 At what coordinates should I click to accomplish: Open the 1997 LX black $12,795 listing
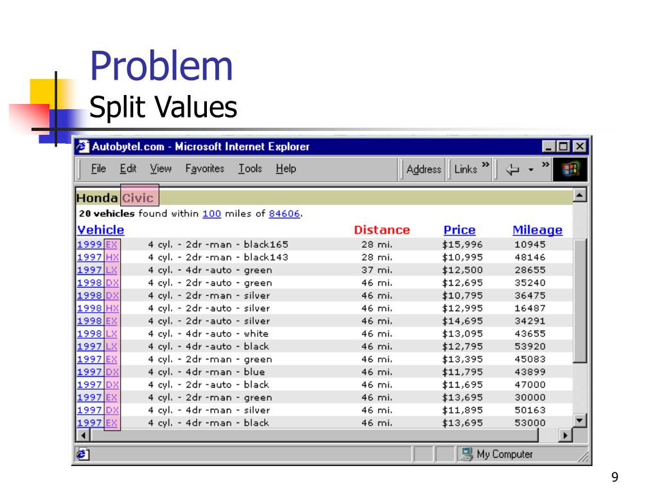coord(98,346)
